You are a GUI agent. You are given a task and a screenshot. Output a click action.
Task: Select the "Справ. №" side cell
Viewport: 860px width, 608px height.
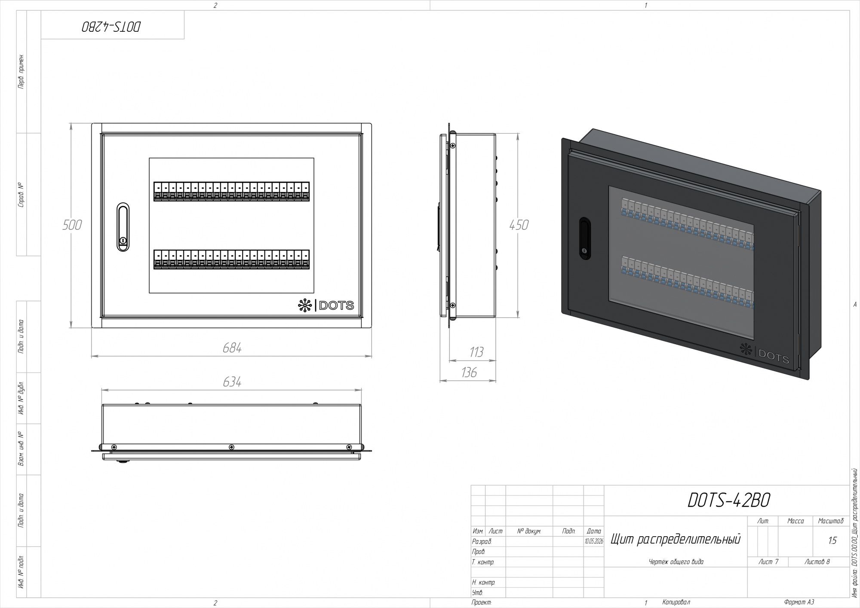point(21,196)
